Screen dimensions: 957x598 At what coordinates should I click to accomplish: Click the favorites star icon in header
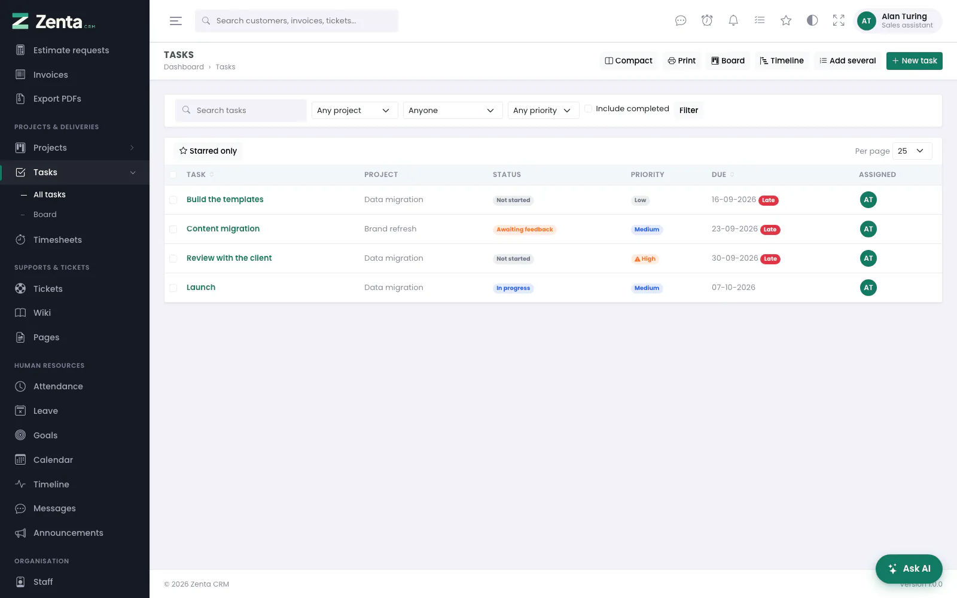click(786, 21)
